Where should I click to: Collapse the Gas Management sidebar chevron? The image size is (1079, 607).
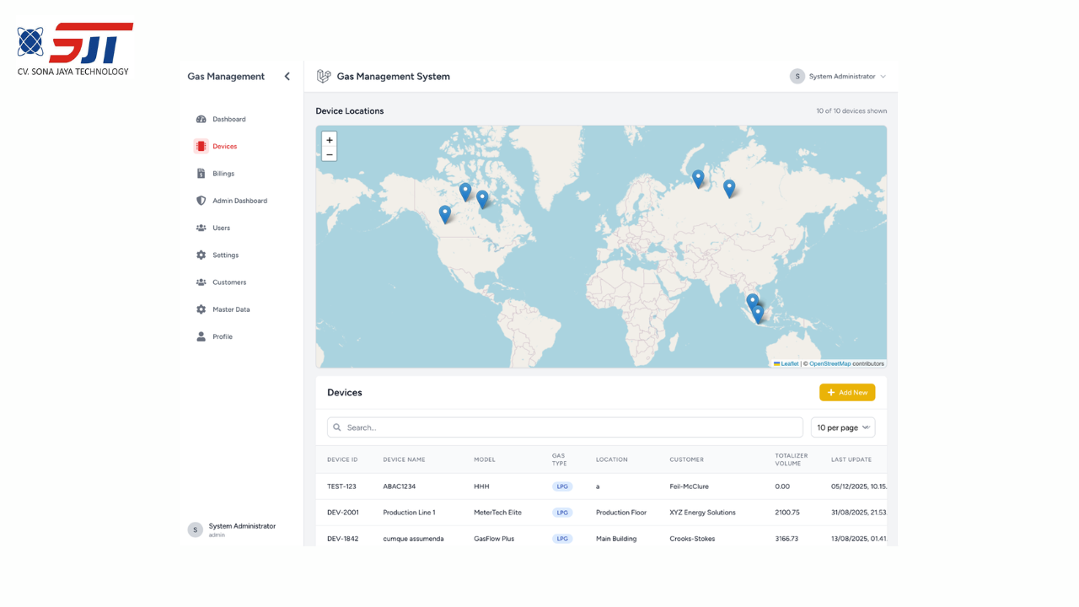pos(287,77)
